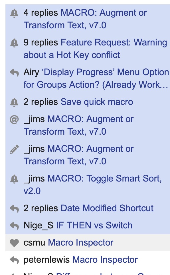Click bell icon beside Toggle Smart Sort
Viewport: 170px width, 275px height.
click(x=14, y=179)
